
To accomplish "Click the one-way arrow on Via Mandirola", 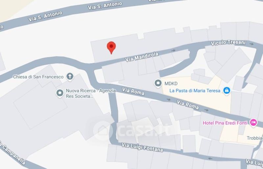I will [x=173, y=50].
